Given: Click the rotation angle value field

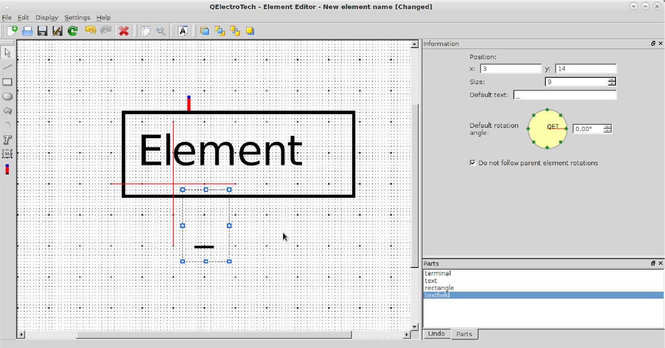Looking at the screenshot, I should click(588, 129).
